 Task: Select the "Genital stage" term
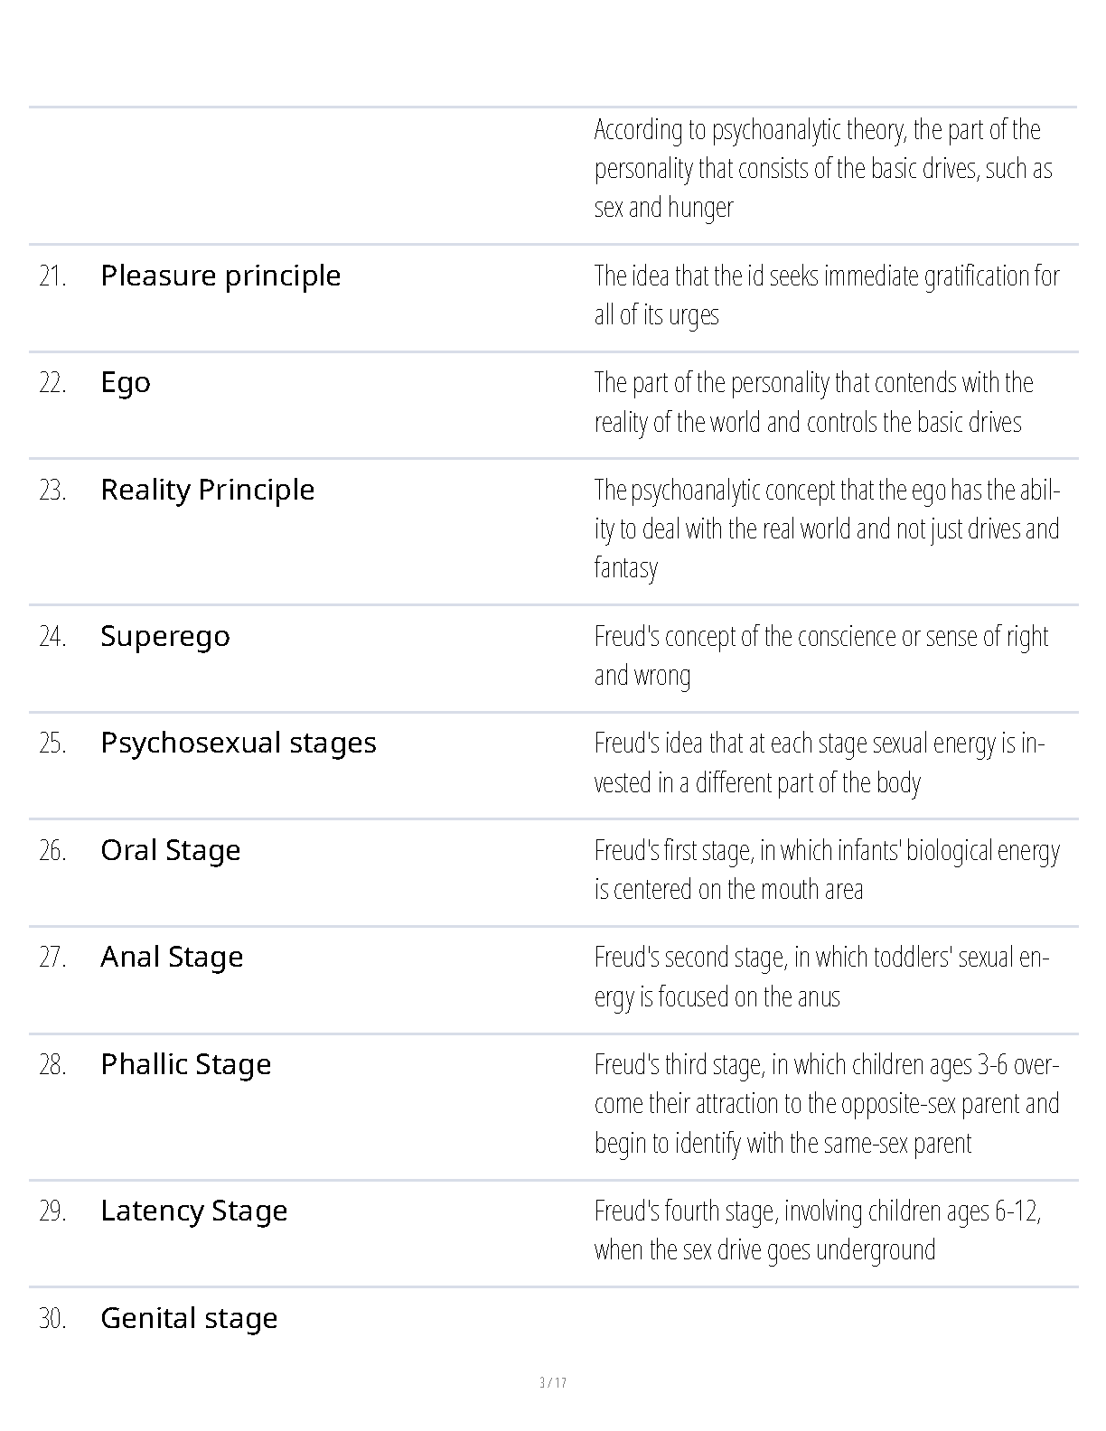click(189, 1319)
